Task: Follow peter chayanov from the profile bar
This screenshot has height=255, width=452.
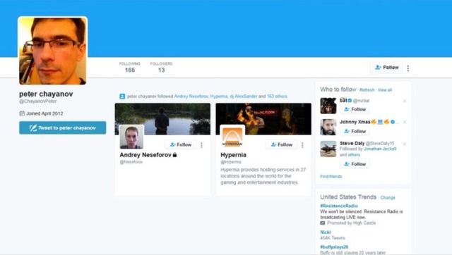Action: click(x=386, y=68)
